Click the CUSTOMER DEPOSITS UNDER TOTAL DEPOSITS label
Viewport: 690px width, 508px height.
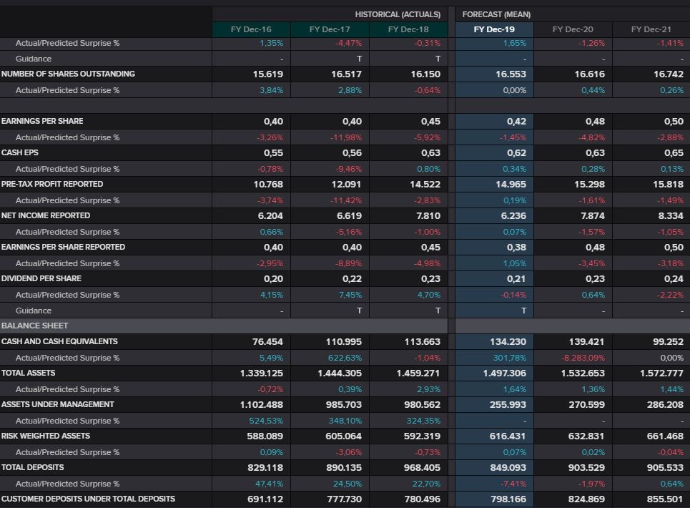[x=88, y=499]
